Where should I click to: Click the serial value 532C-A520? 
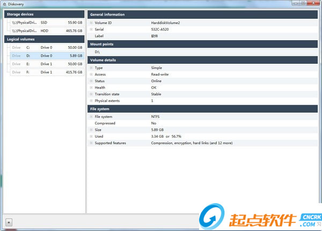coord(160,29)
